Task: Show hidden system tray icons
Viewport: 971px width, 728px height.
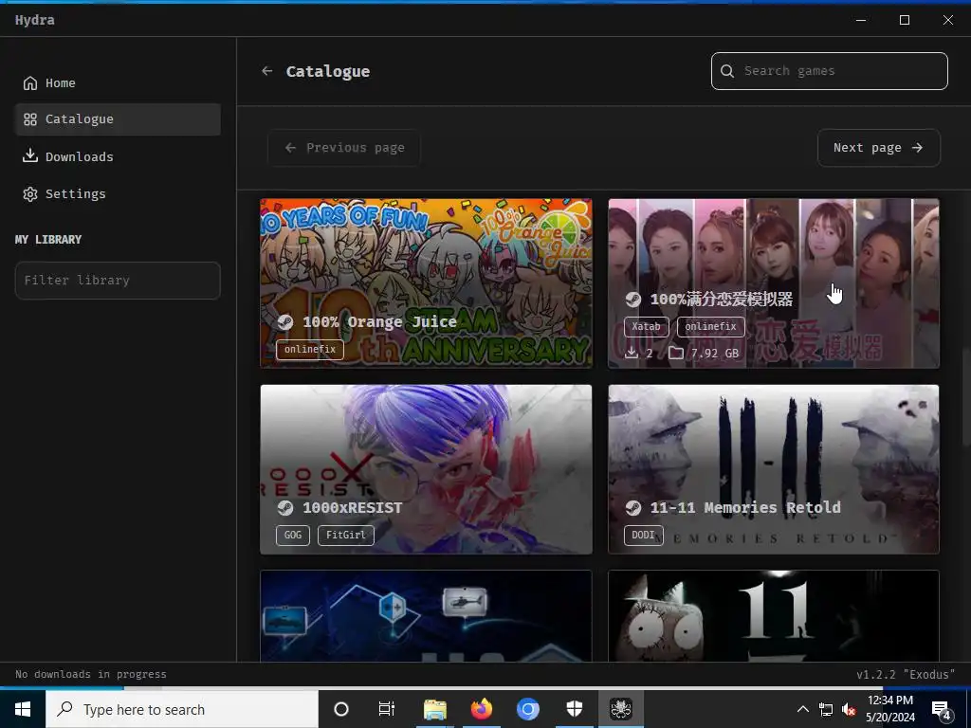Action: (x=802, y=709)
